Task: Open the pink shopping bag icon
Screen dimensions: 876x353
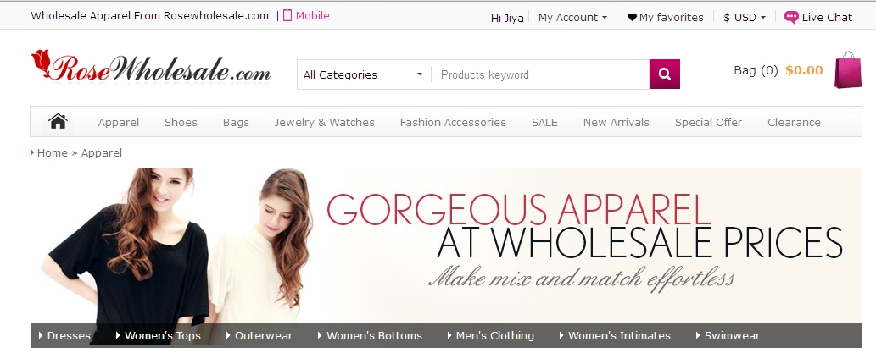Action: 847,70
